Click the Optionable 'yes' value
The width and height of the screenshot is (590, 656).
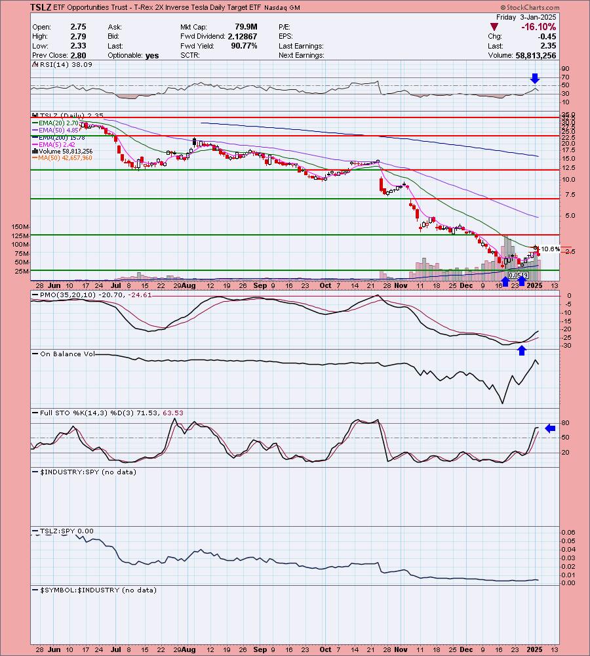click(x=152, y=55)
